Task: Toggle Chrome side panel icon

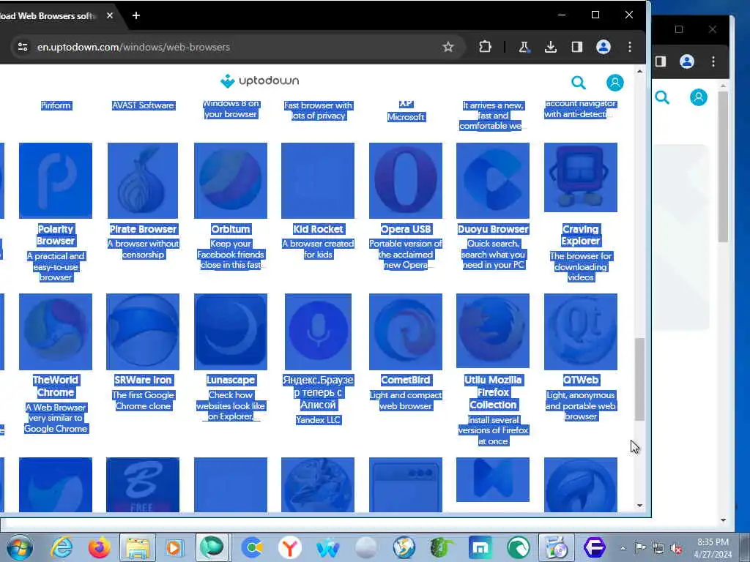Action: tap(577, 47)
